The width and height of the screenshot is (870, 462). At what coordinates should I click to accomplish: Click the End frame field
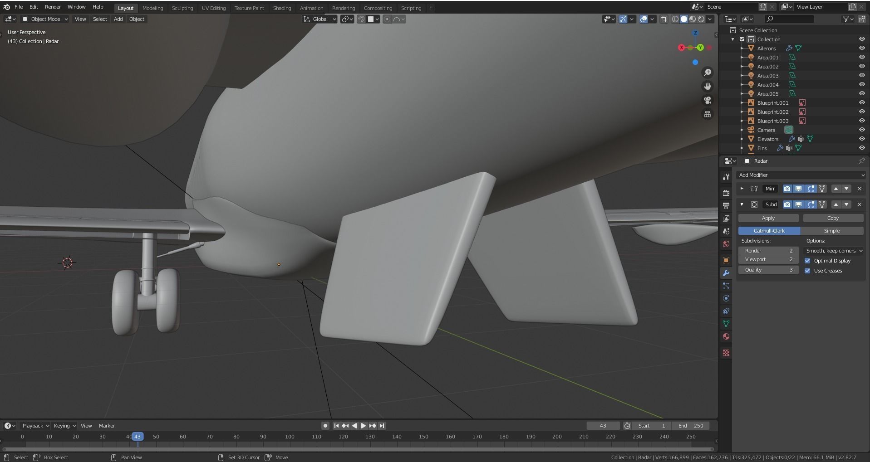tap(691, 426)
